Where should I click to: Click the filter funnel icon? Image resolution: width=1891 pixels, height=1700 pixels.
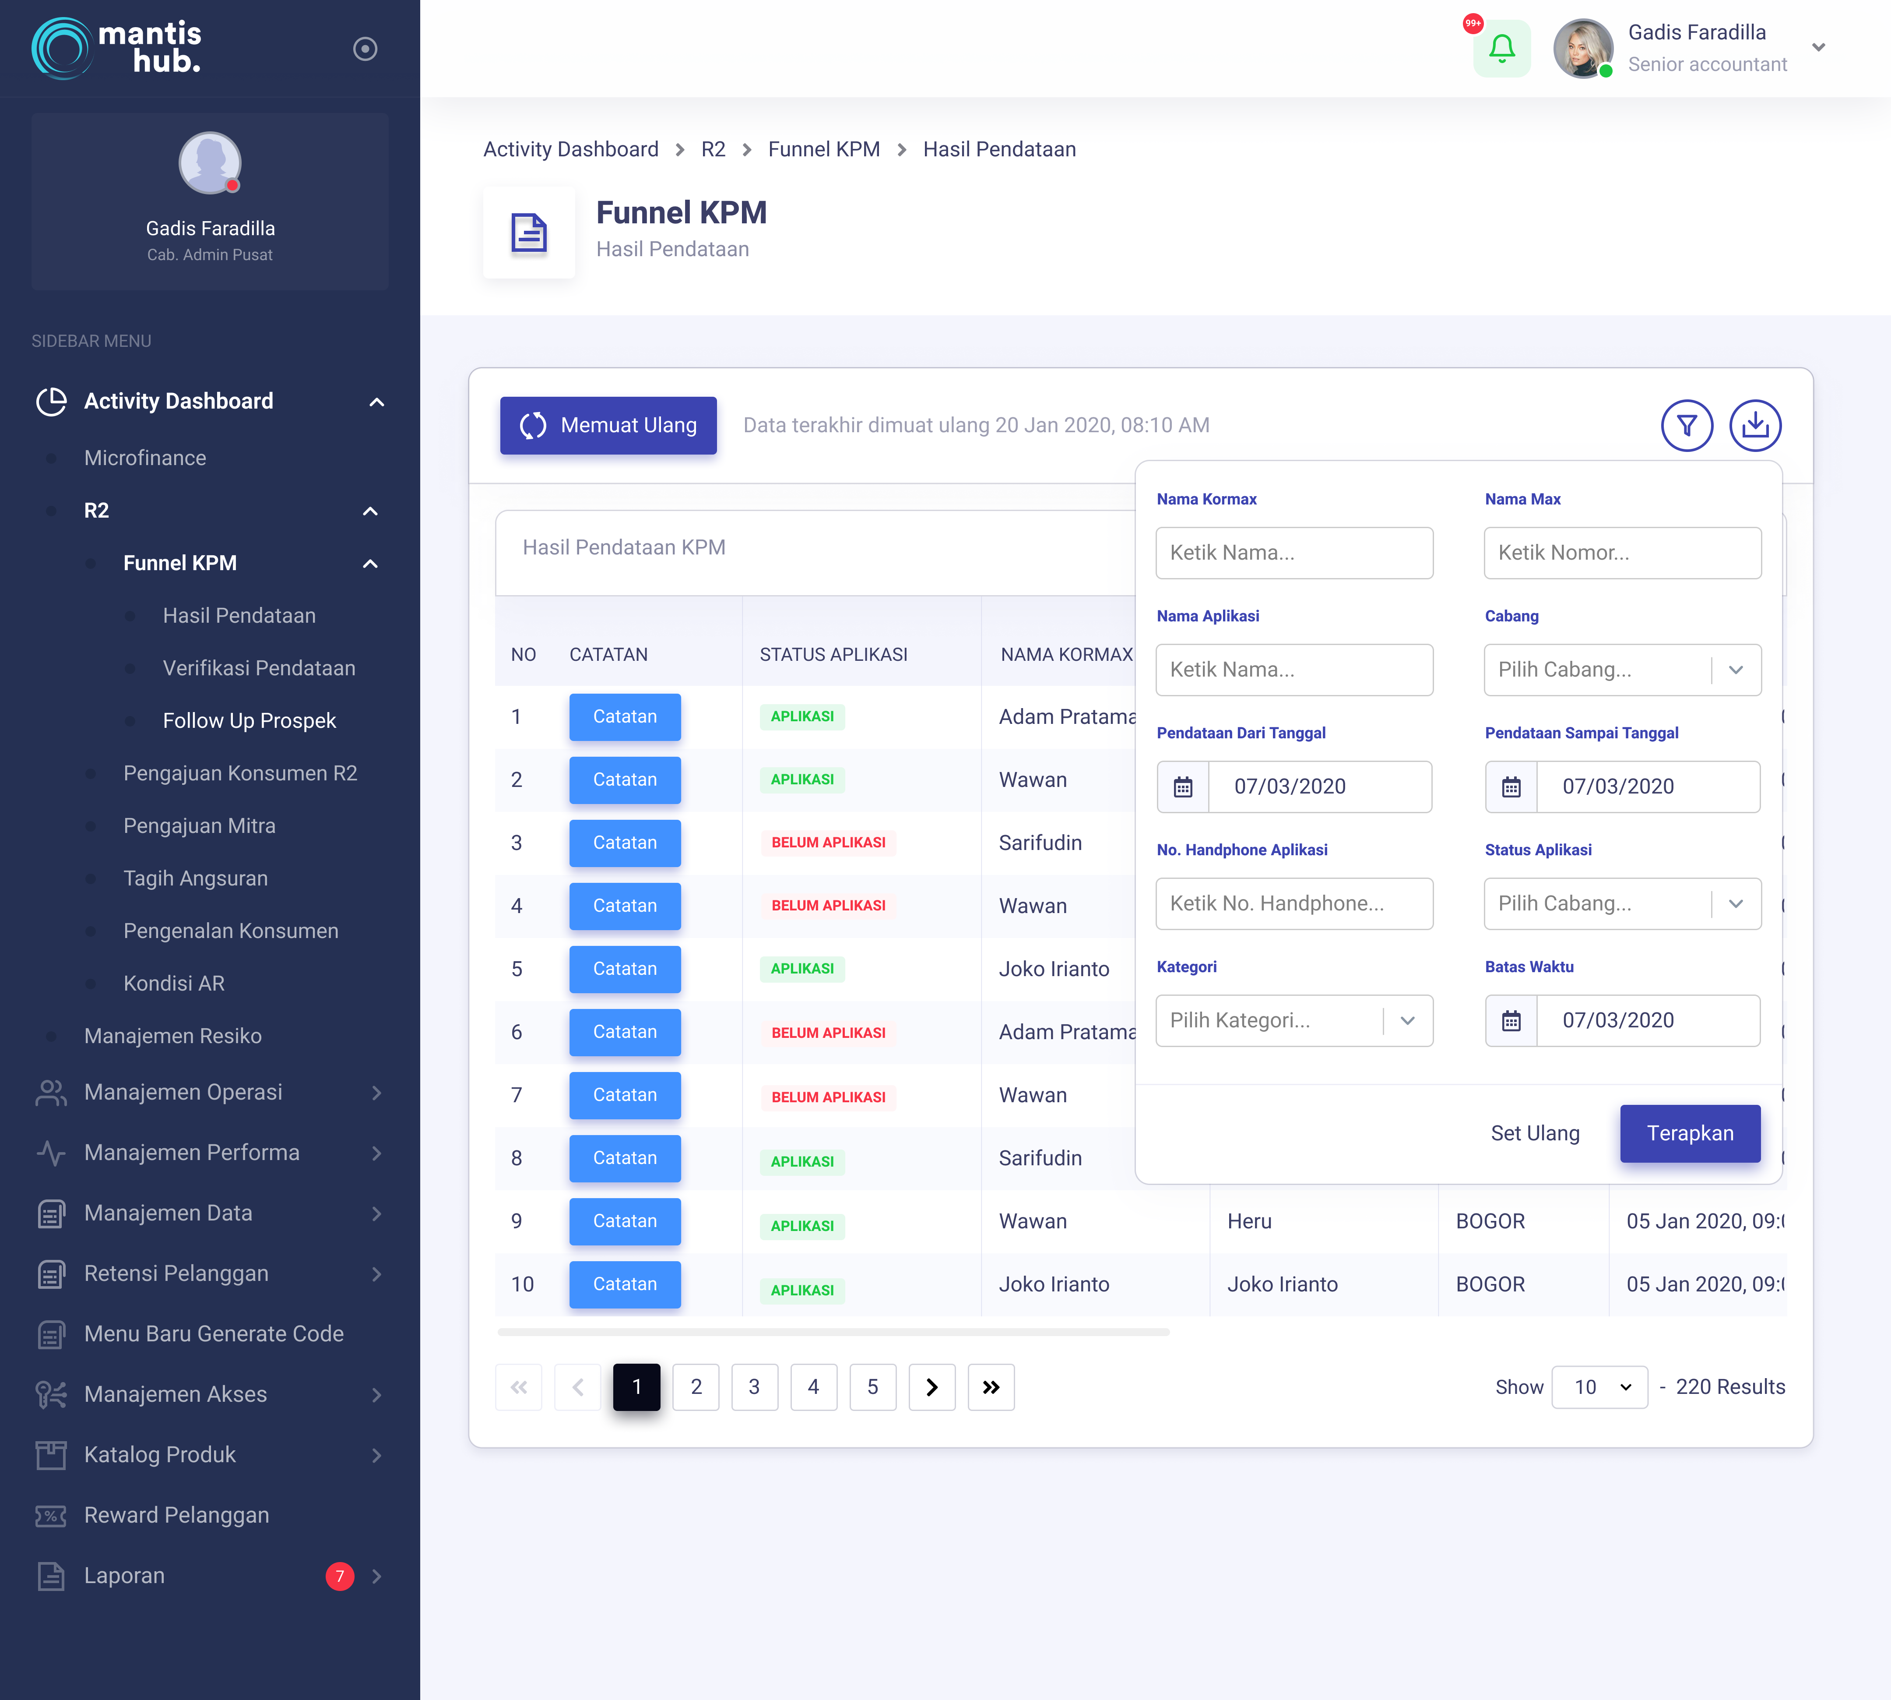(1686, 426)
